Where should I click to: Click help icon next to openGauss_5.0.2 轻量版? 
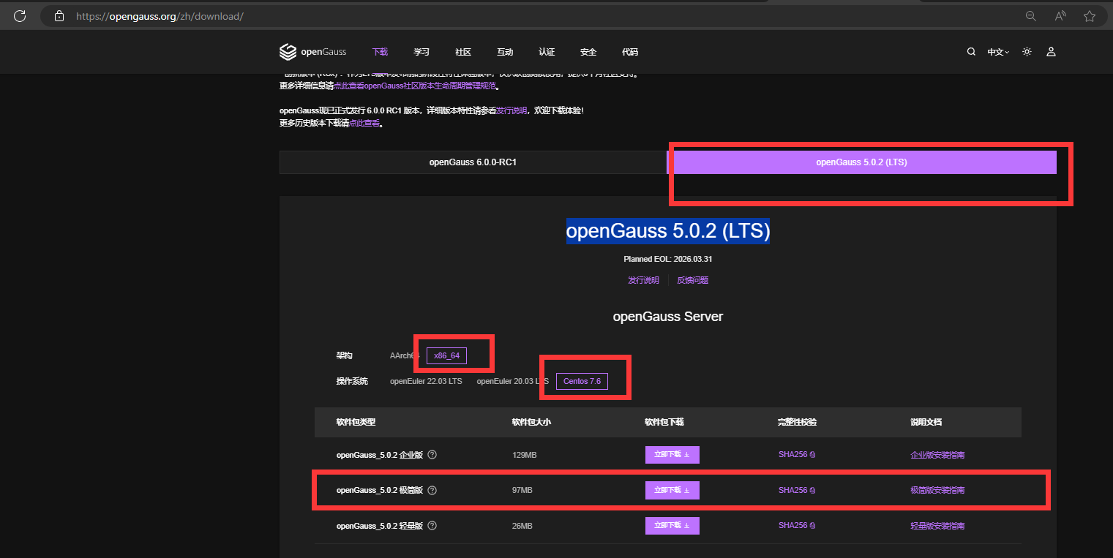pos(432,526)
